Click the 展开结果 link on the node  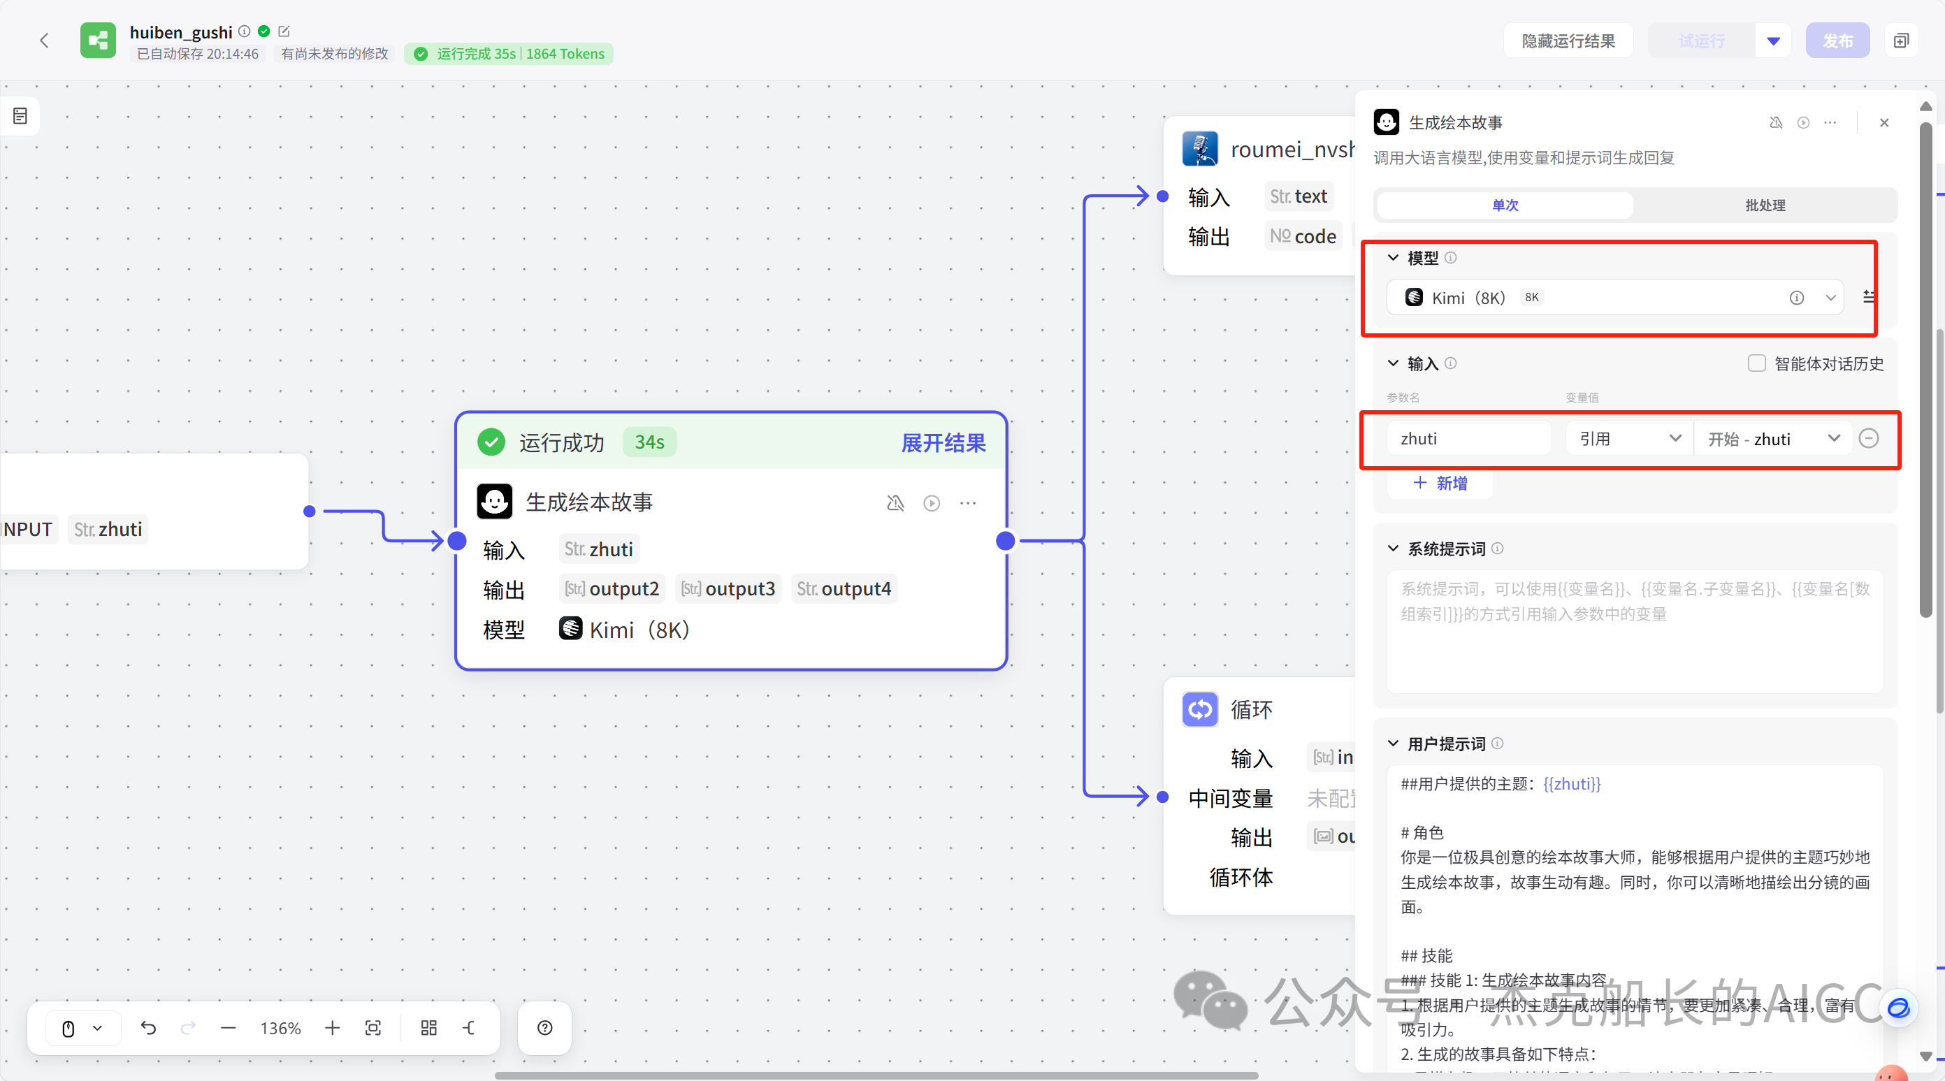click(x=942, y=444)
